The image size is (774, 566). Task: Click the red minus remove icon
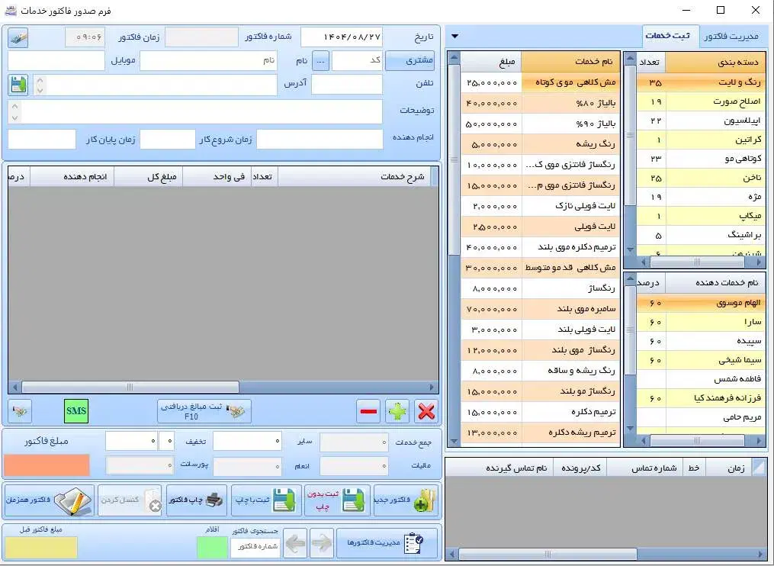(369, 411)
